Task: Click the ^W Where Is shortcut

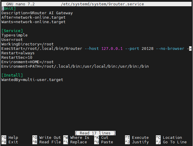Action: coord(76,137)
